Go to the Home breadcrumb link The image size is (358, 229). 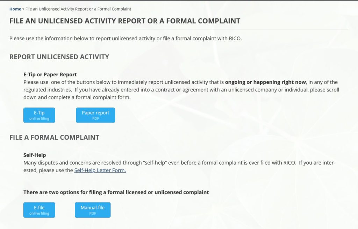coord(15,9)
